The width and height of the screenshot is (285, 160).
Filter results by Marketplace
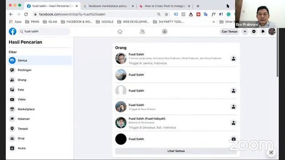[x=40, y=109]
